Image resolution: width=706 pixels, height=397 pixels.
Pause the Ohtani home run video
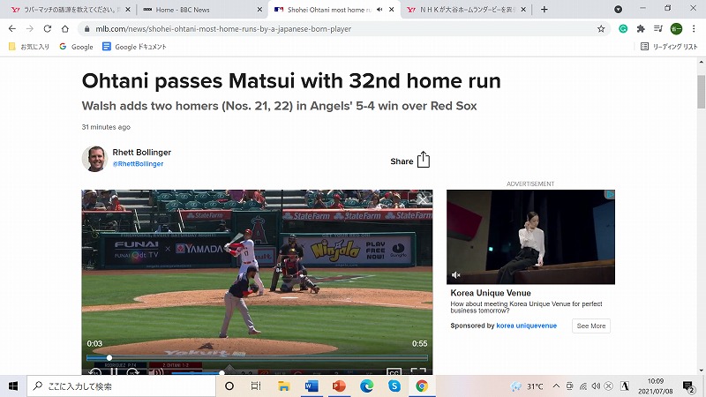click(115, 372)
